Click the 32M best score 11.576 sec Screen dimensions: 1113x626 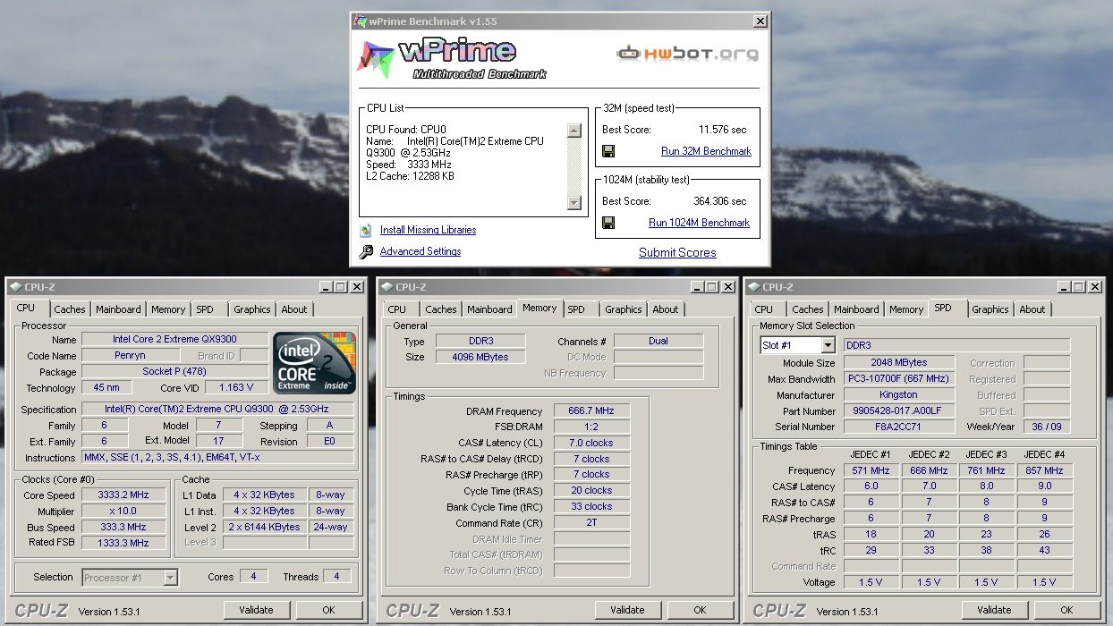(x=722, y=130)
